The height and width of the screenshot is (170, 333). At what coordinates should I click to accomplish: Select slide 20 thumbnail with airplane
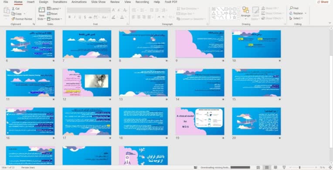point(256,121)
